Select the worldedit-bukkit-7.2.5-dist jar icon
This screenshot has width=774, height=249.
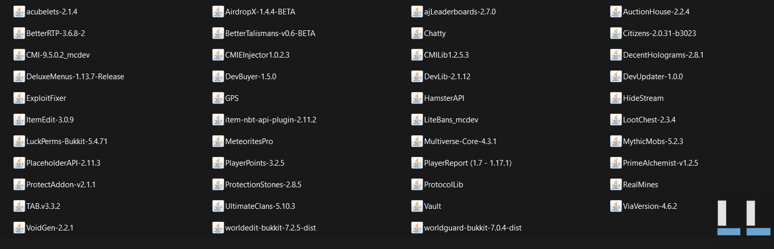(218, 228)
